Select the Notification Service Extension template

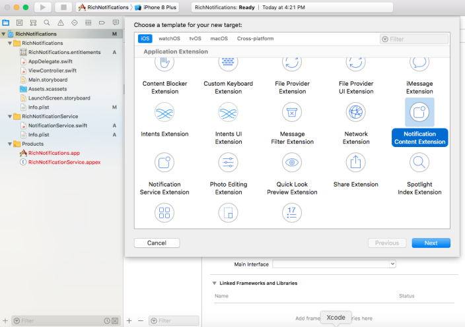(x=164, y=174)
